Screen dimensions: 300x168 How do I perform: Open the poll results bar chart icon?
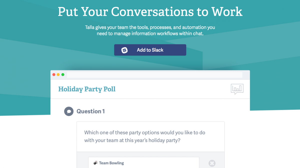pos(237,89)
